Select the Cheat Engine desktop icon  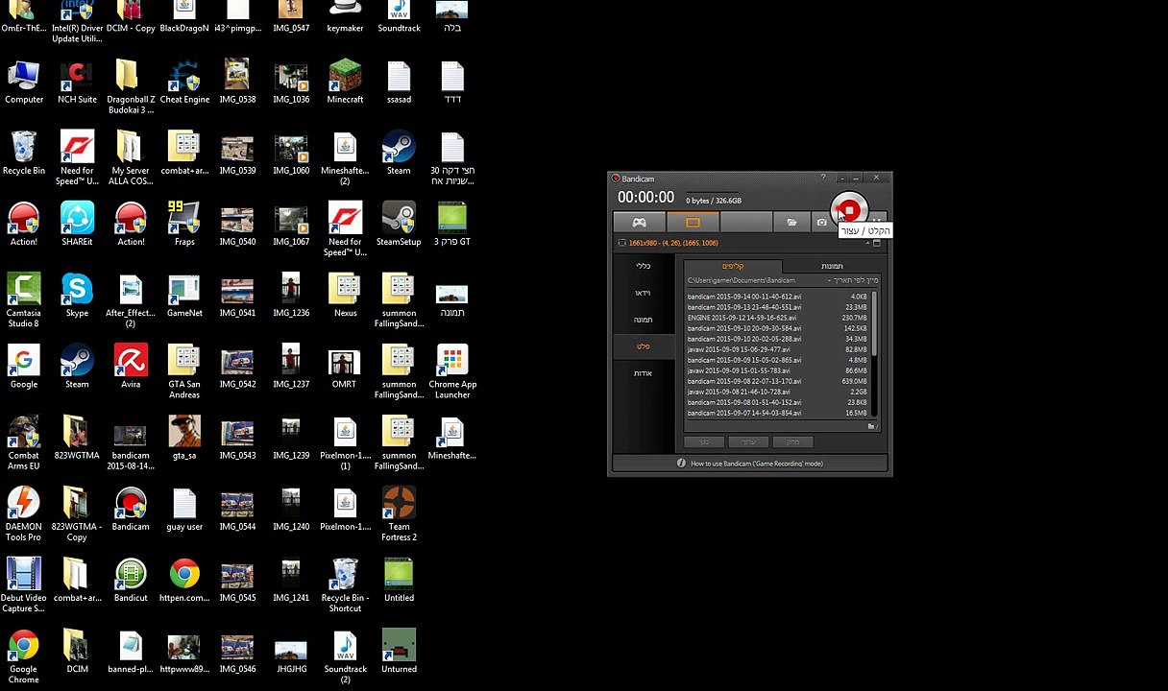point(184,83)
